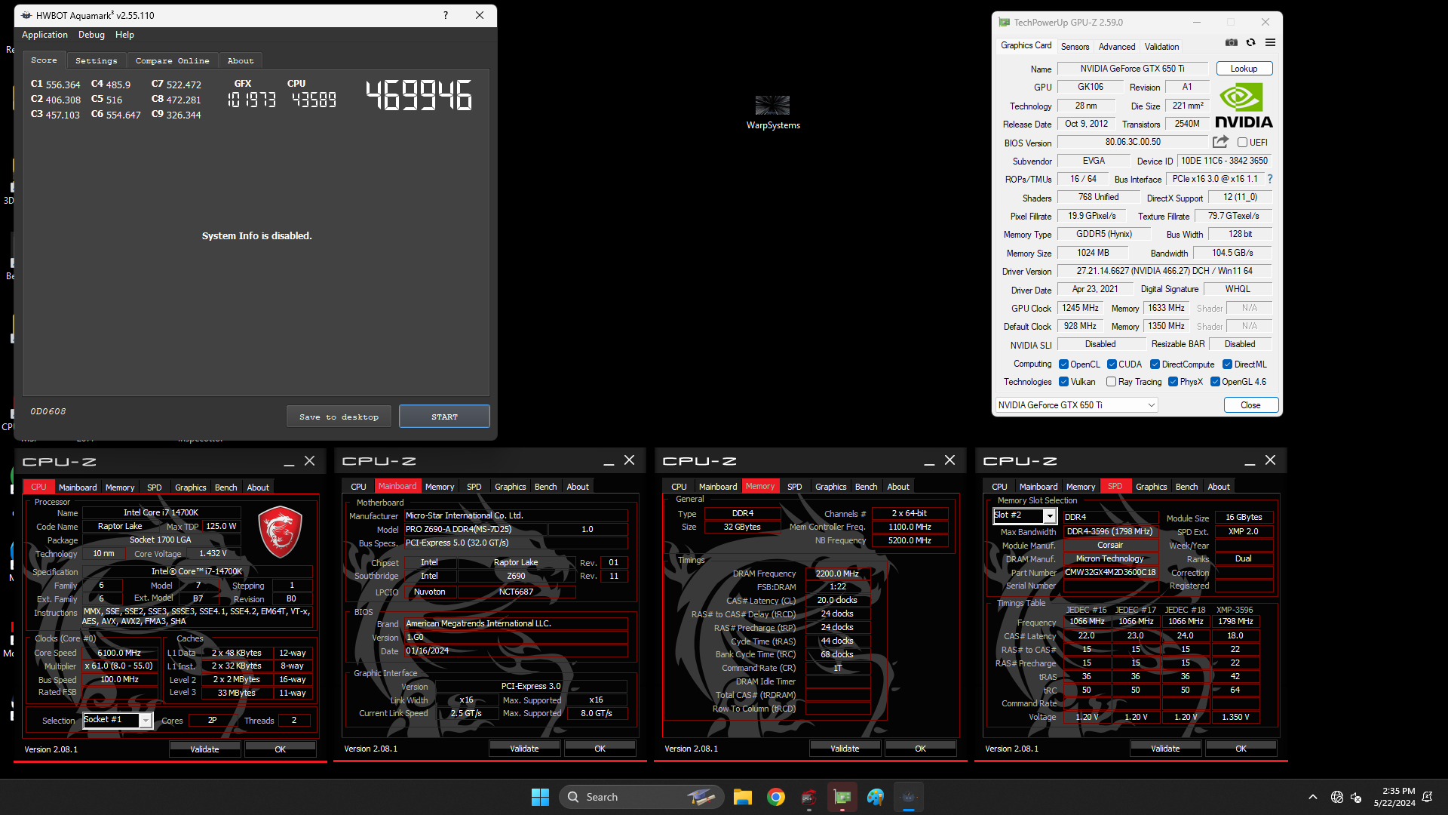1448x815 pixels.
Task: Click the HWBOT Aquamark taskbar icon
Action: click(909, 797)
